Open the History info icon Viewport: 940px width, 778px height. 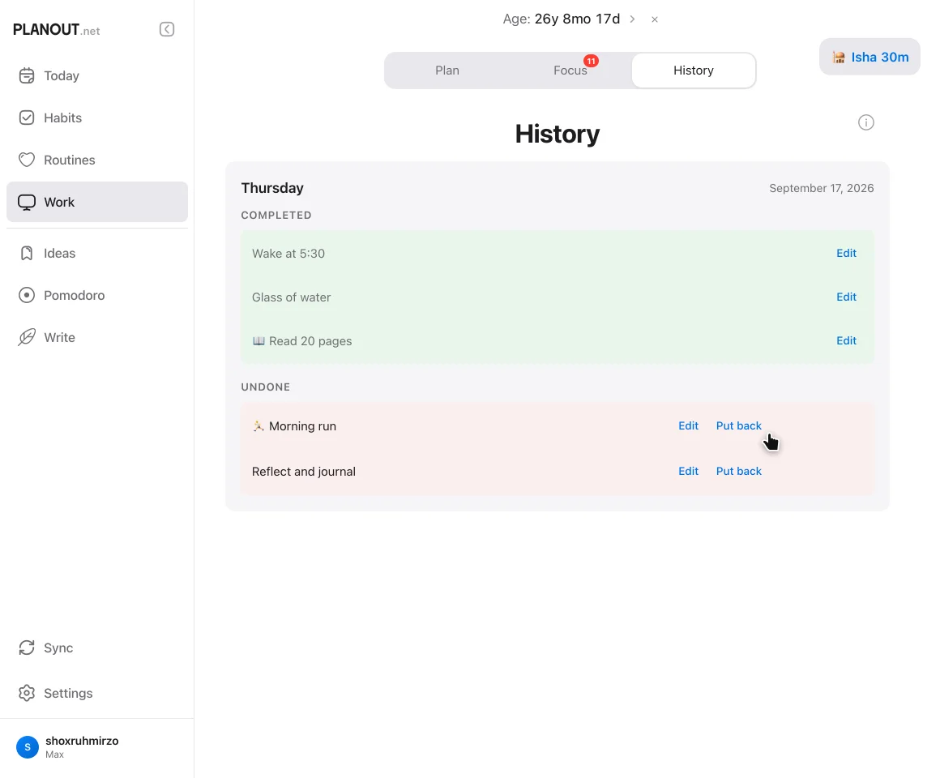[x=865, y=122]
